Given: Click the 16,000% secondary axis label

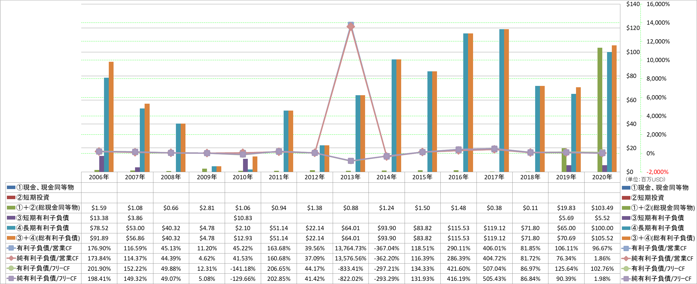Looking at the screenshot, I should [x=658, y=4].
